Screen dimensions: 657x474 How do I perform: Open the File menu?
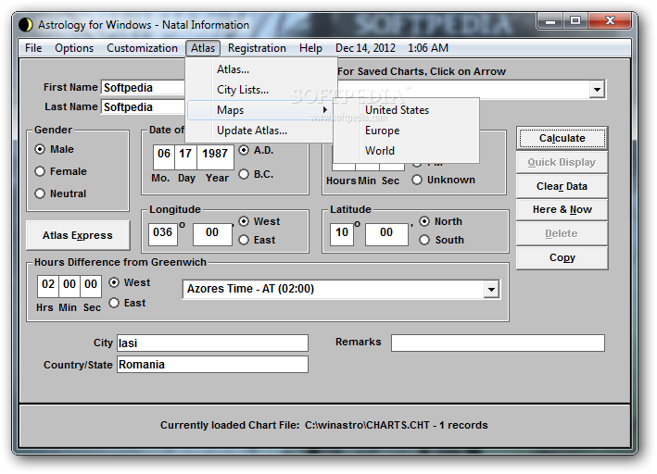tap(33, 48)
